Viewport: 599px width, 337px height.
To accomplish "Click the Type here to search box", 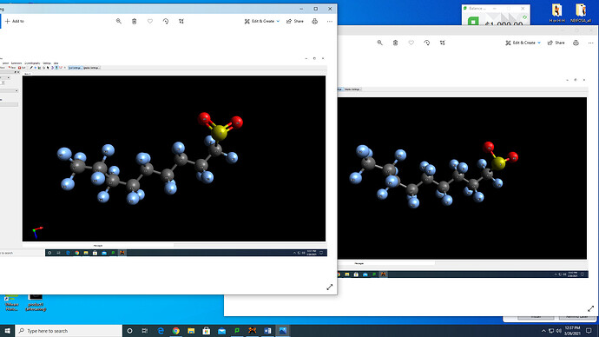I will click(x=69, y=331).
